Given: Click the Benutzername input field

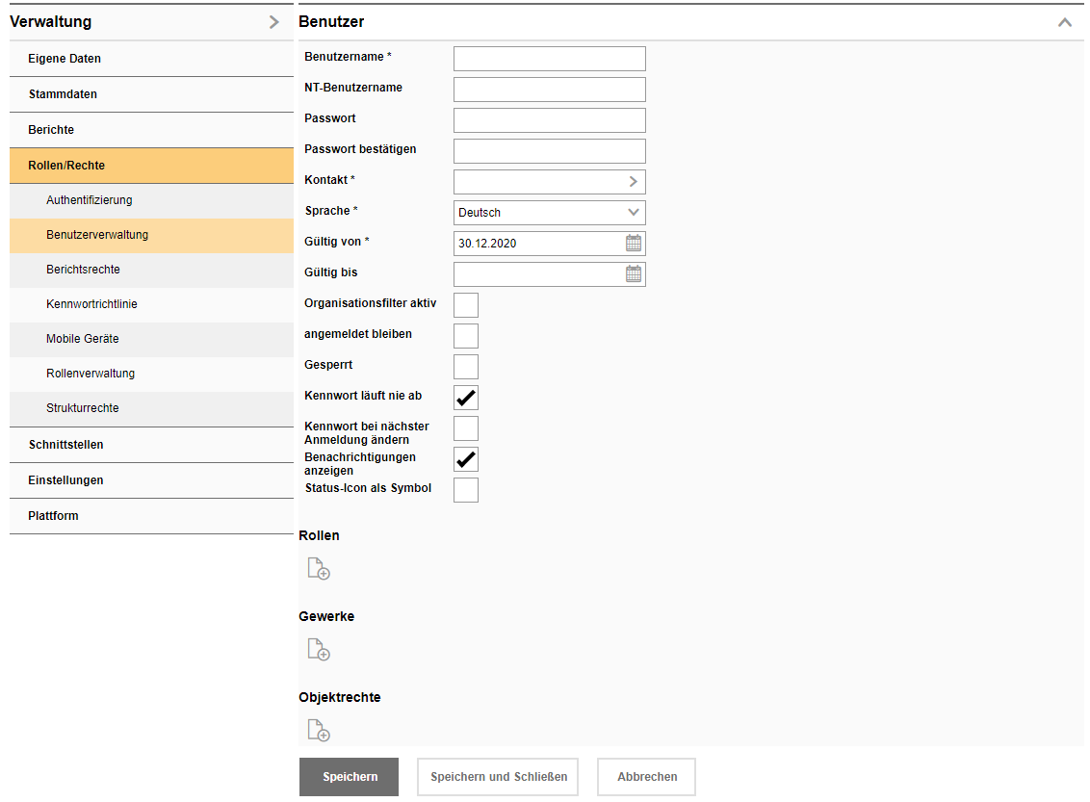Looking at the screenshot, I should tap(549, 59).
